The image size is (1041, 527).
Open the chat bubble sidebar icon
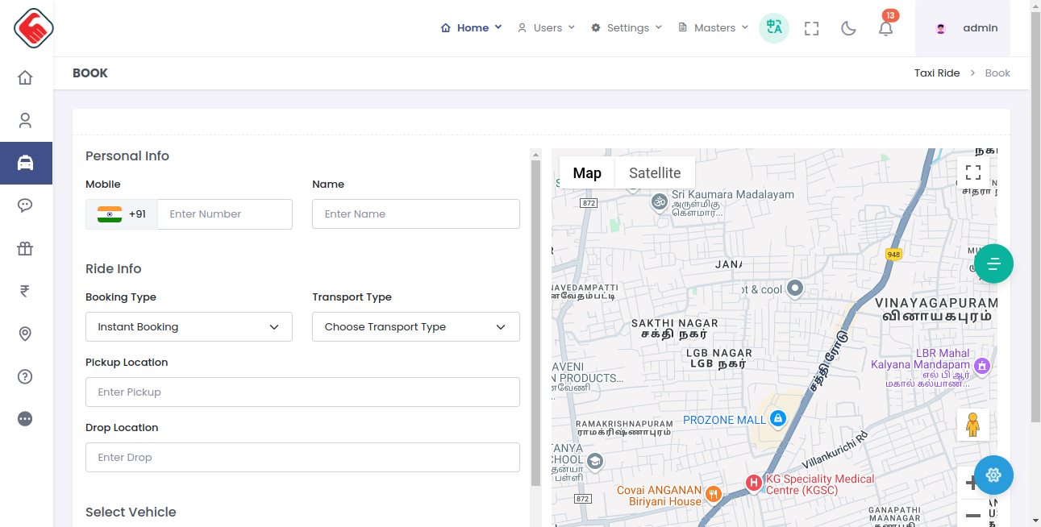[25, 205]
